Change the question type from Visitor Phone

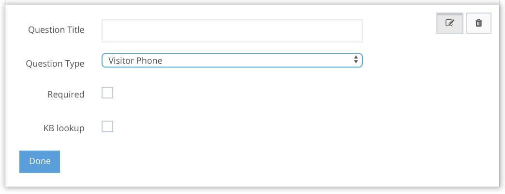232,60
